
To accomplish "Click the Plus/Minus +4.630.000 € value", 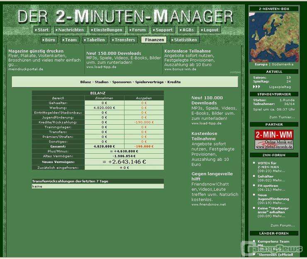I will [124, 151].
